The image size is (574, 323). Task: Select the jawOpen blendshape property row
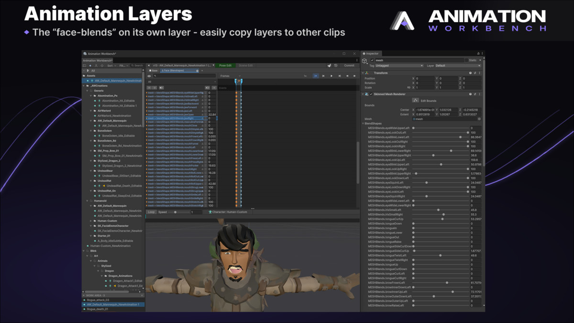[182, 115]
